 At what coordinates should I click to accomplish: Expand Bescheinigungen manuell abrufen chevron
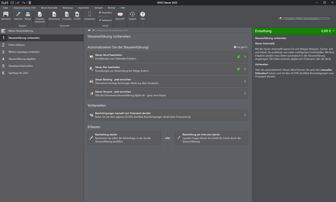point(245,115)
